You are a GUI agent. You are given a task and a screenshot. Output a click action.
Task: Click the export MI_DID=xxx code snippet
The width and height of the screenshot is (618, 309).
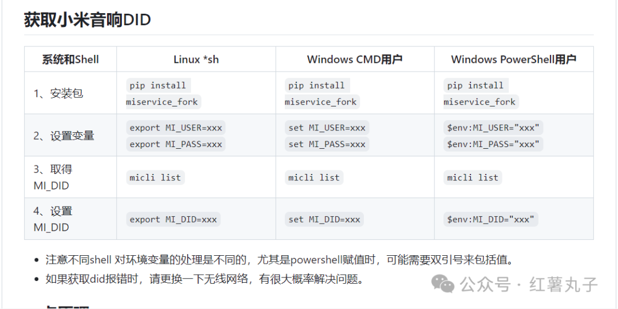coord(173,219)
